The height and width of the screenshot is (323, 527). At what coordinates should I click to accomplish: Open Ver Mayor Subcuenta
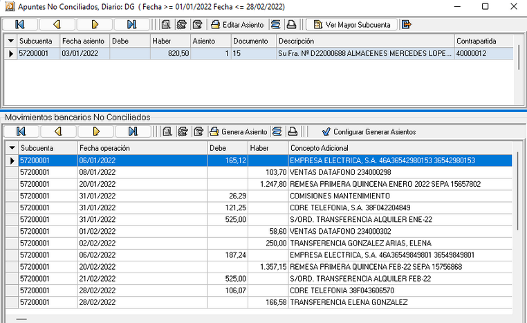click(352, 24)
